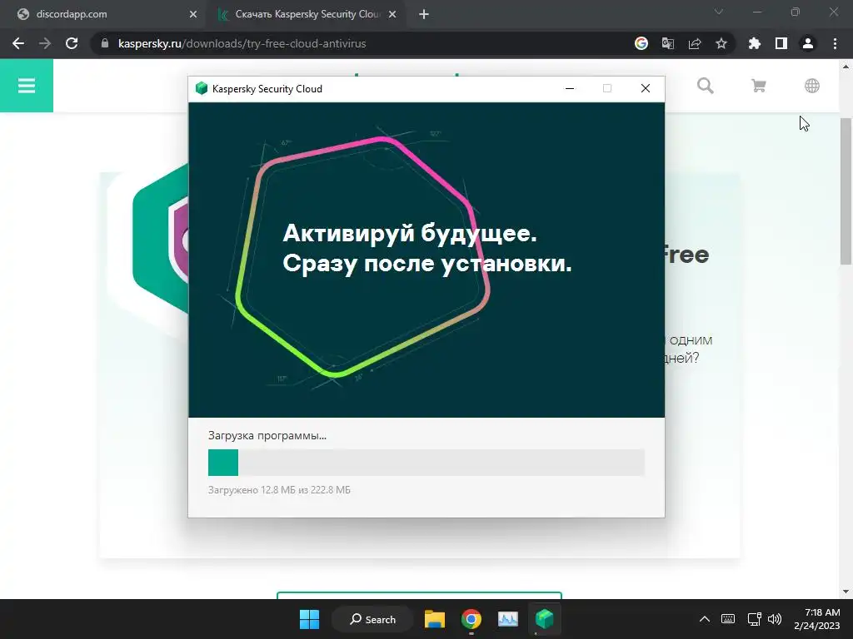The image size is (853, 639).
Task: Click the 'Активируй будущее.' headline
Action: (x=410, y=233)
